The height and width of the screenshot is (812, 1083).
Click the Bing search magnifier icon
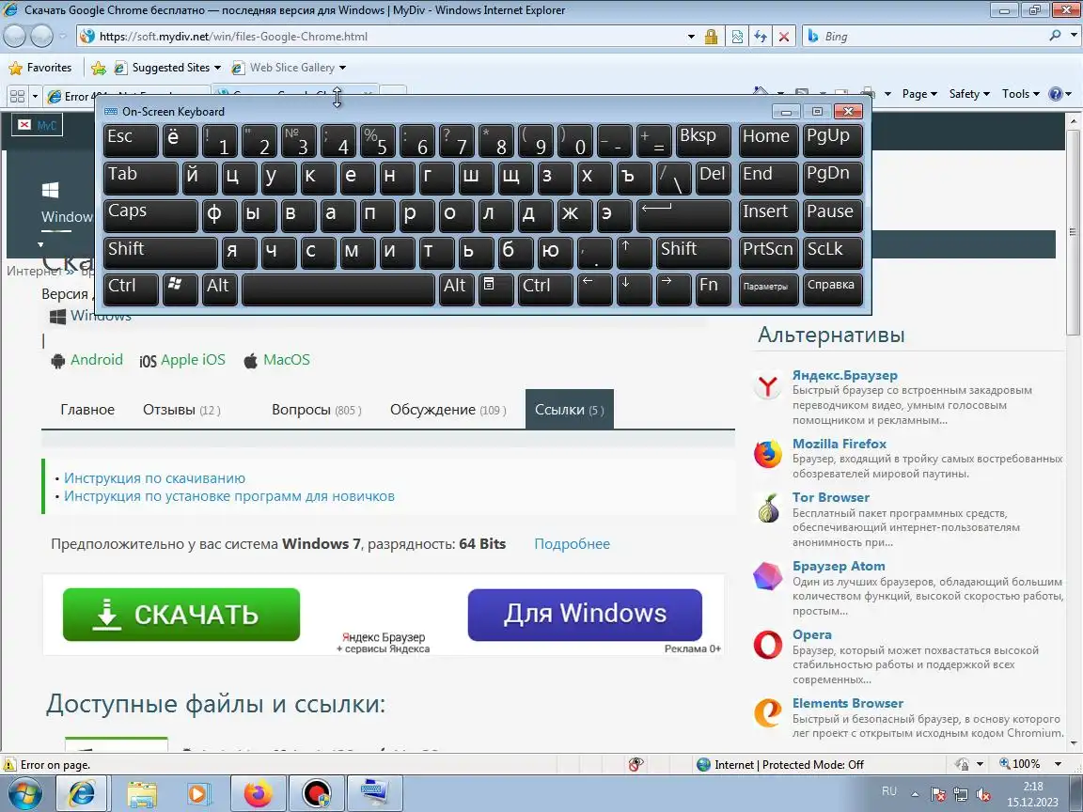point(1056,36)
